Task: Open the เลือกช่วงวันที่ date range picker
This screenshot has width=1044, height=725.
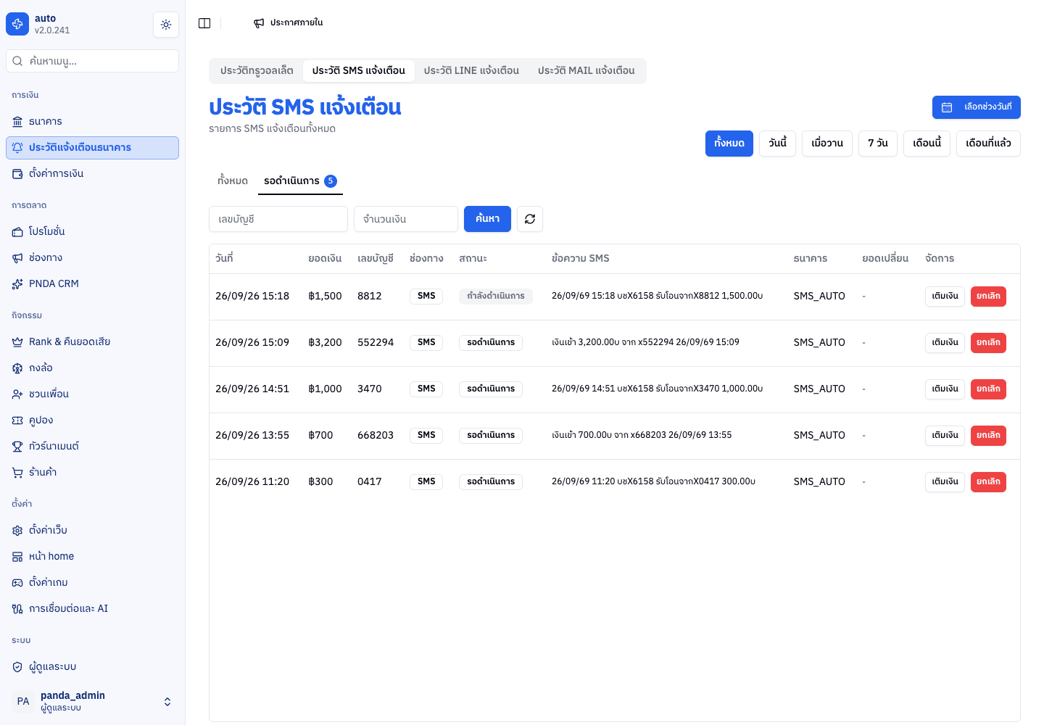Action: 977,107
